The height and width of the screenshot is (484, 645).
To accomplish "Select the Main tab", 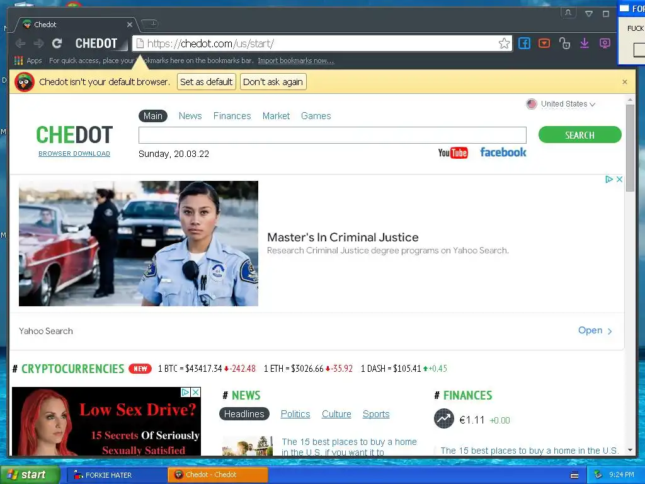I will click(x=153, y=116).
